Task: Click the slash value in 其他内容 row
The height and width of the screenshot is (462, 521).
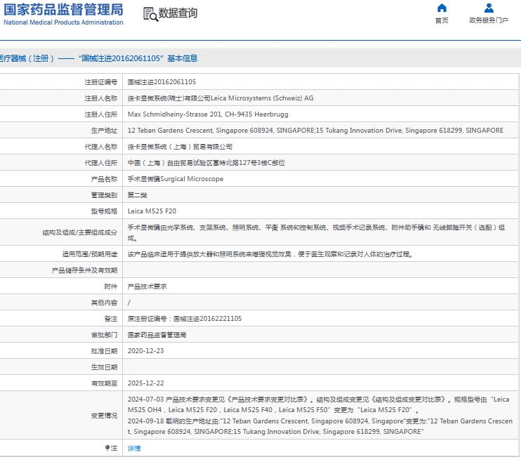Action: click(129, 303)
